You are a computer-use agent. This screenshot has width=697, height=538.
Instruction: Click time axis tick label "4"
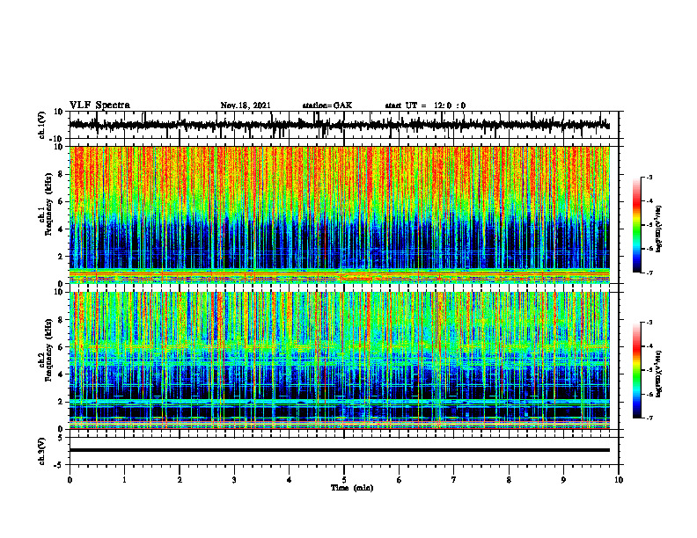coord(290,480)
